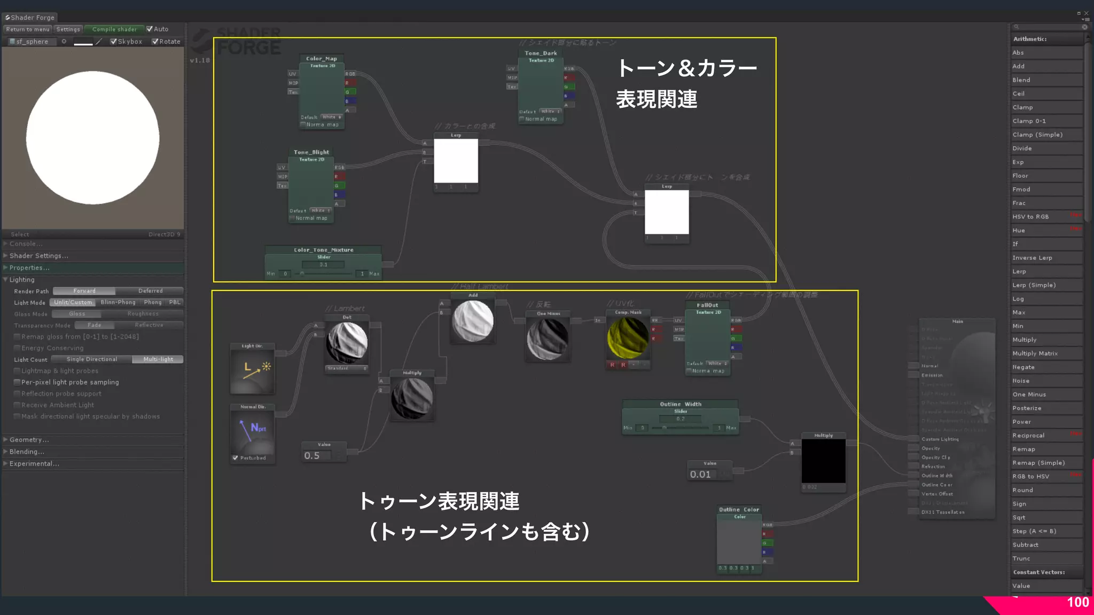Click the search magnifier icon in node browser
The width and height of the screenshot is (1094, 615).
(x=1017, y=27)
